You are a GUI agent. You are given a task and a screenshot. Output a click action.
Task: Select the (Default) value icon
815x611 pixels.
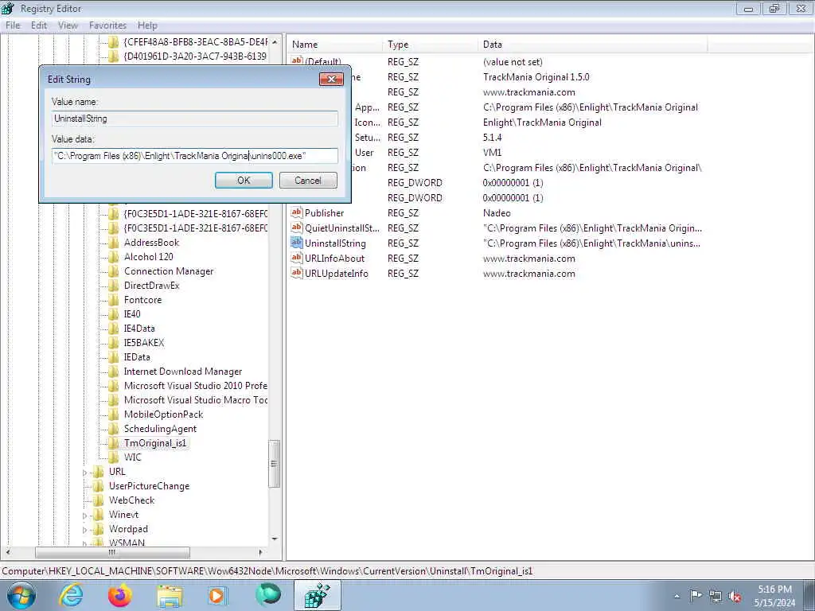click(x=297, y=60)
